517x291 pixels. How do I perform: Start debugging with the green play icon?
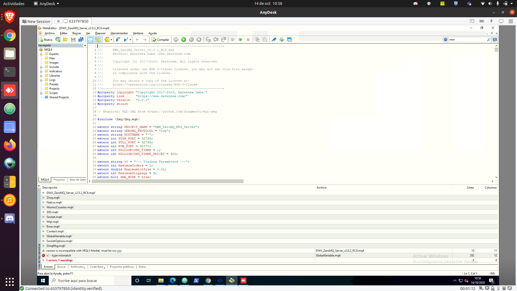[x=184, y=40]
